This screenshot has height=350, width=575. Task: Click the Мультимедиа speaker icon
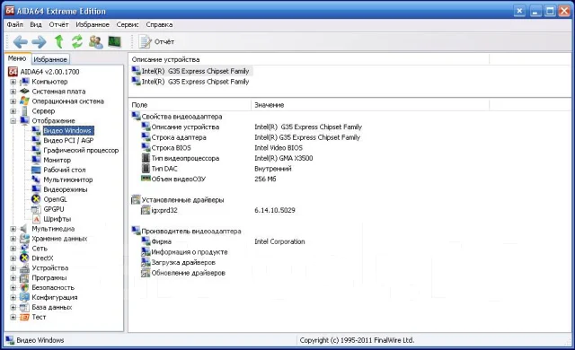[x=24, y=229]
